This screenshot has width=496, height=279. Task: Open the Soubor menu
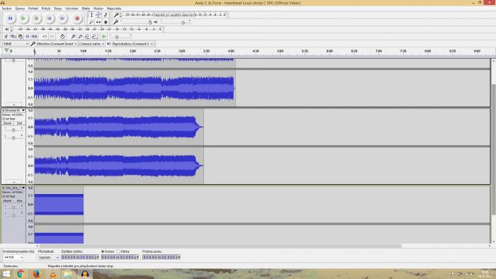point(6,8)
